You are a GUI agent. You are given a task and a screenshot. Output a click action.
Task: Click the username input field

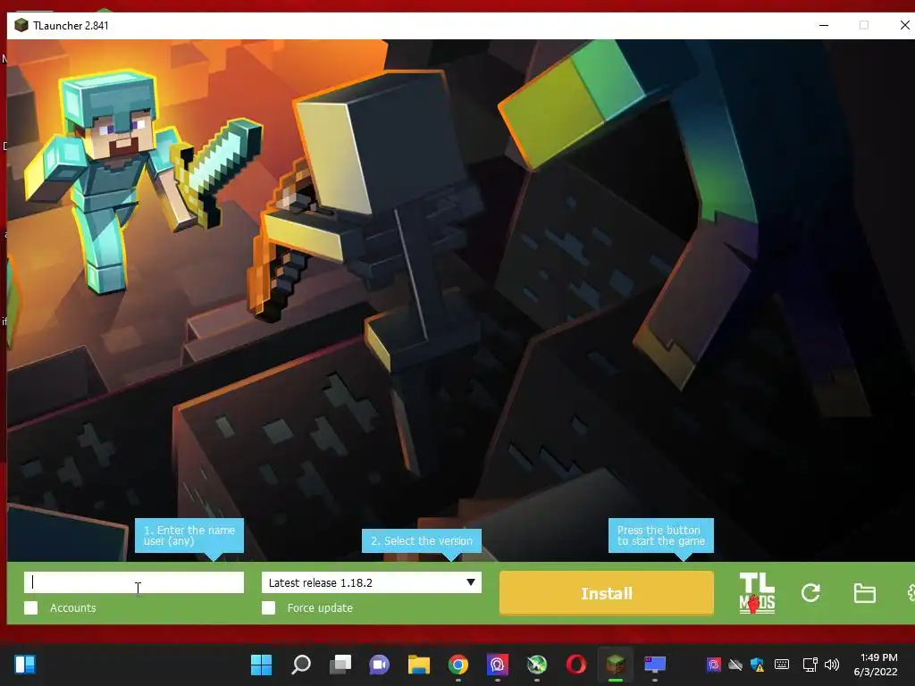tap(134, 582)
